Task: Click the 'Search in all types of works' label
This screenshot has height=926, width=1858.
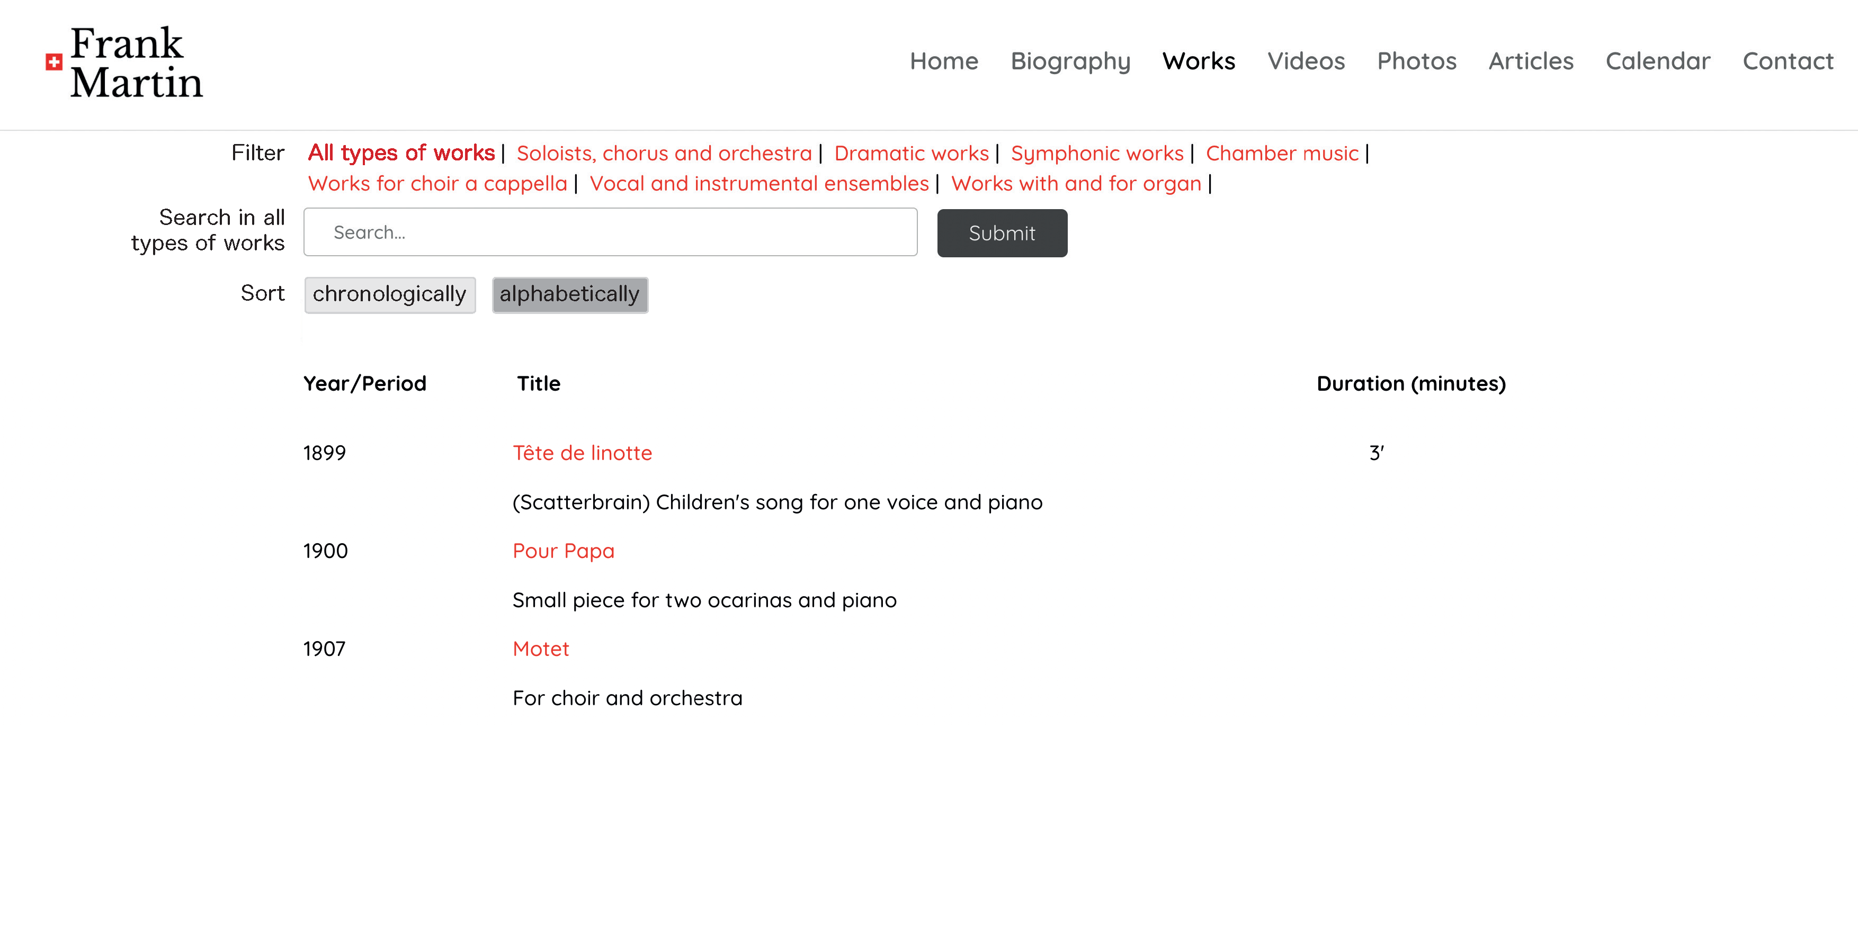Action: 208,230
